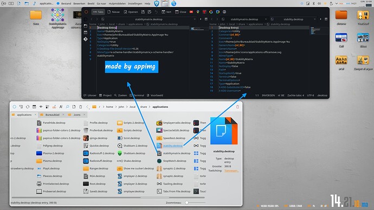The image size is (374, 210).
Task: Undo with the arrow icon in Kate toolbar
Action: pyautogui.click(x=156, y=12)
